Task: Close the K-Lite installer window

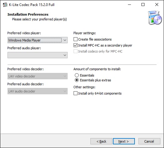Action: click(x=157, y=5)
